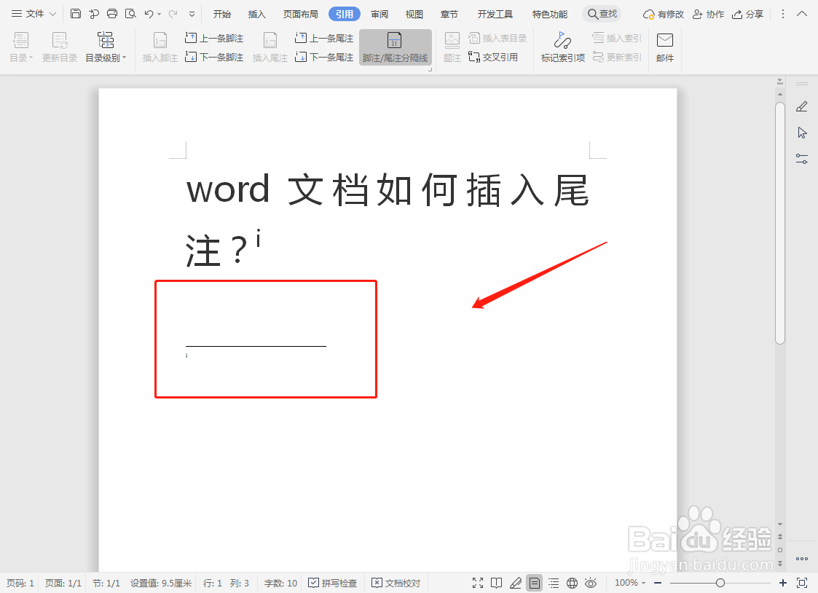This screenshot has width=818, height=593.
Task: Click the 邮件 mail icon
Action: tap(665, 47)
